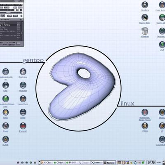Screen dimensions: 165x165
Task: Switch to the Google taskbar entry
Action: [x=84, y=163]
